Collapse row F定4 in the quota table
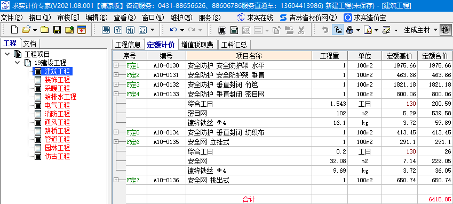The height and width of the screenshot is (204, 453). (116, 94)
